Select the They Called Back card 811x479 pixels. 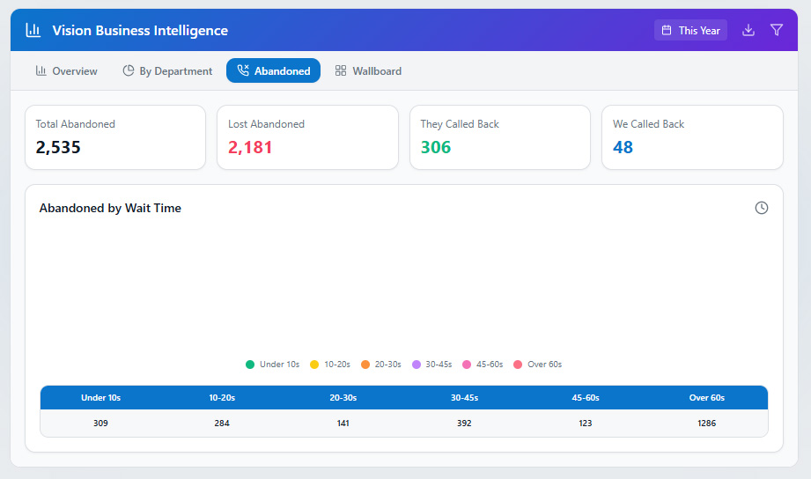(x=500, y=137)
